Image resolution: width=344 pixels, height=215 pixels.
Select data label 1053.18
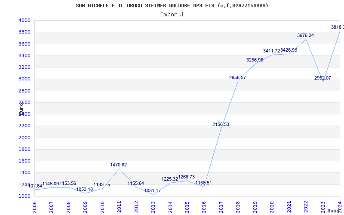84,189
